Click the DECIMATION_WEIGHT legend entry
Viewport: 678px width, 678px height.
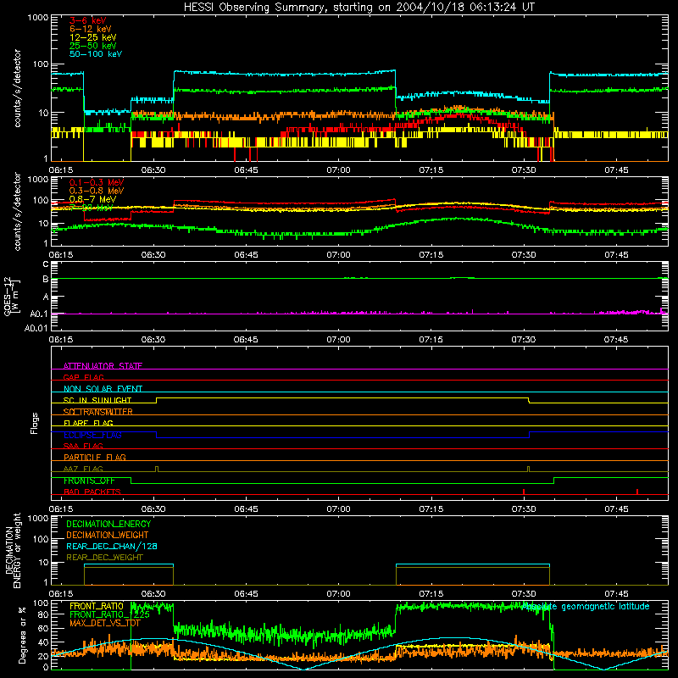[107, 535]
